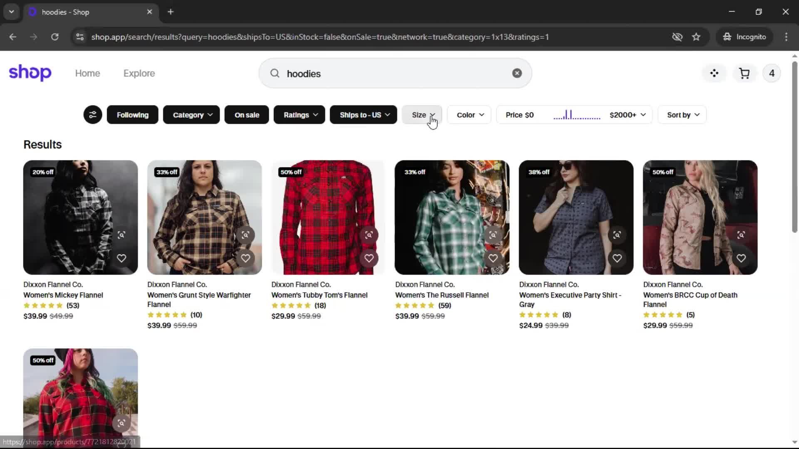The height and width of the screenshot is (449, 799).
Task: Navigate to the Home page
Action: (x=87, y=74)
